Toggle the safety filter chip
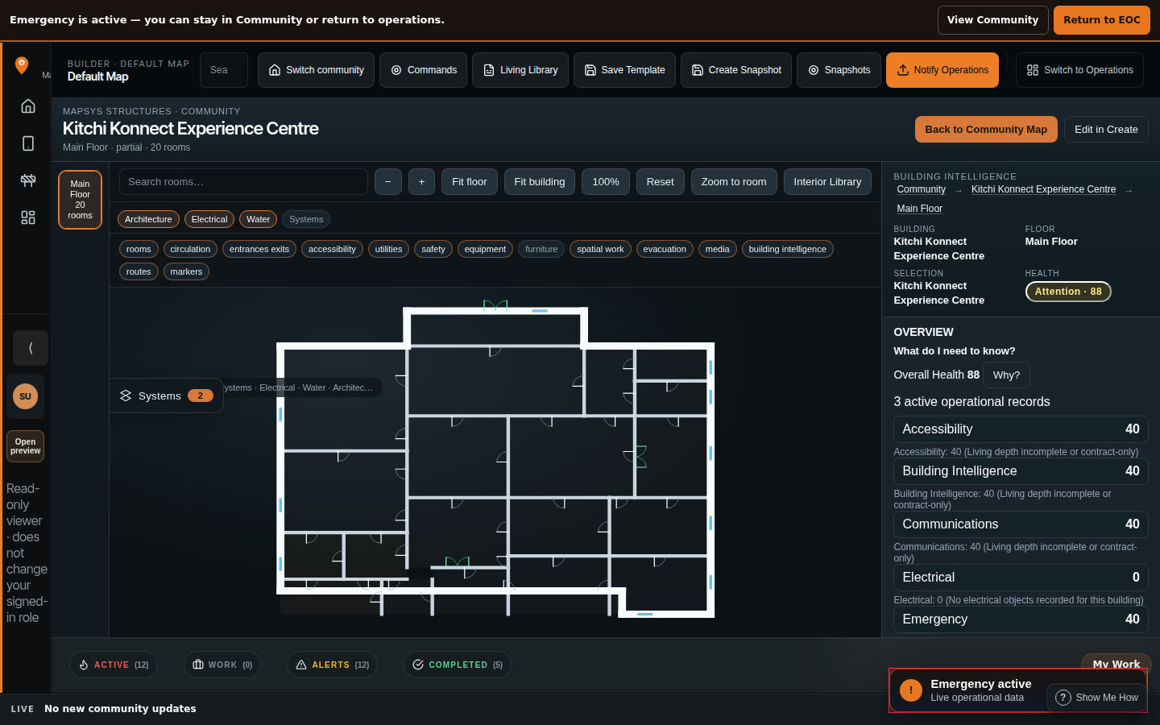 pyautogui.click(x=433, y=249)
